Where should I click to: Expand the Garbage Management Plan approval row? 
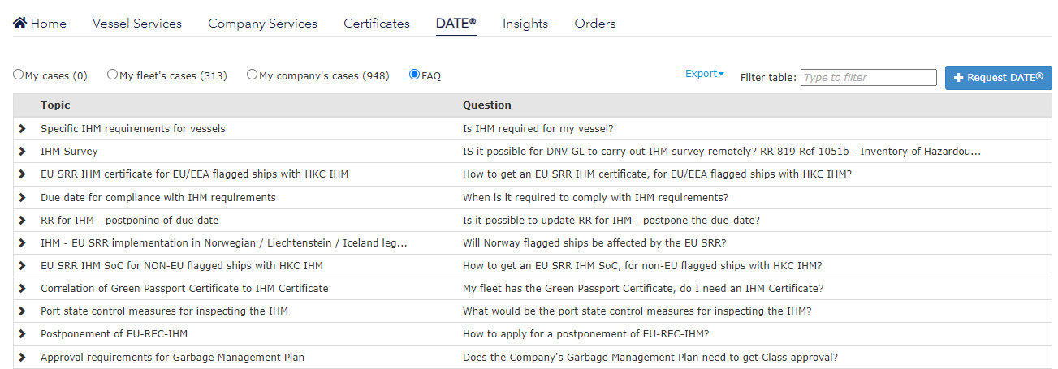click(23, 358)
